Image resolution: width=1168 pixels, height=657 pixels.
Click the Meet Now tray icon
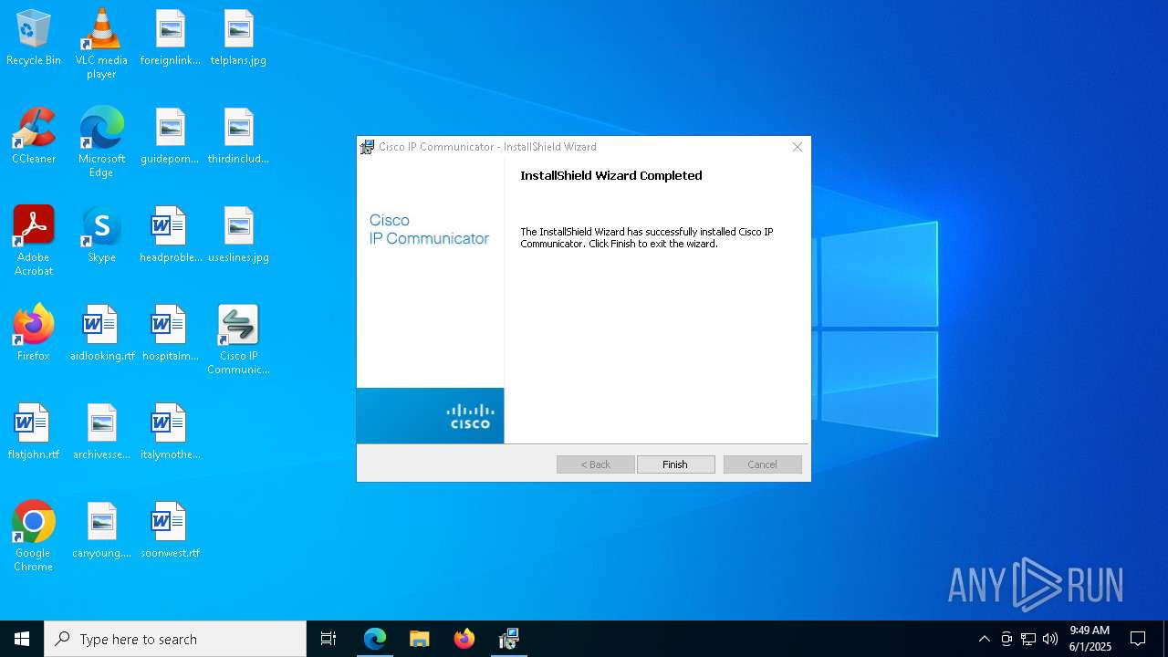point(1006,639)
